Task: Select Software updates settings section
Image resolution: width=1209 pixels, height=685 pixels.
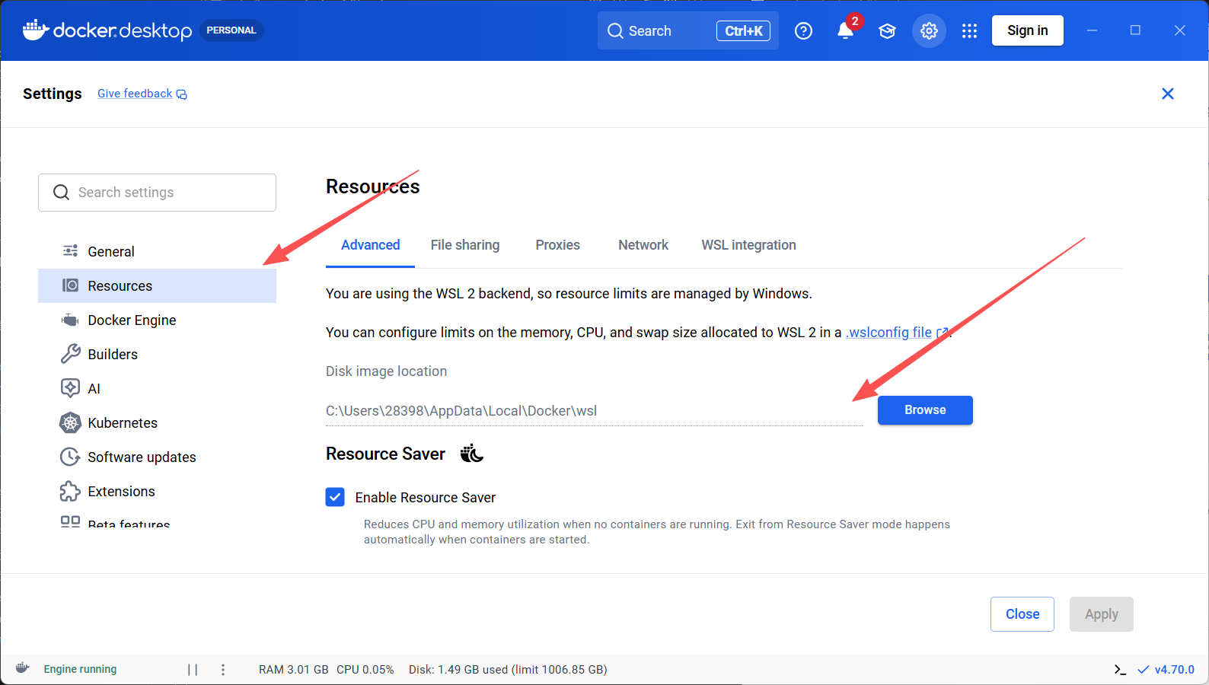Action: tap(157, 457)
